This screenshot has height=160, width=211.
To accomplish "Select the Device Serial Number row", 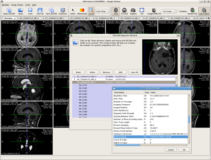I will tap(150, 131).
